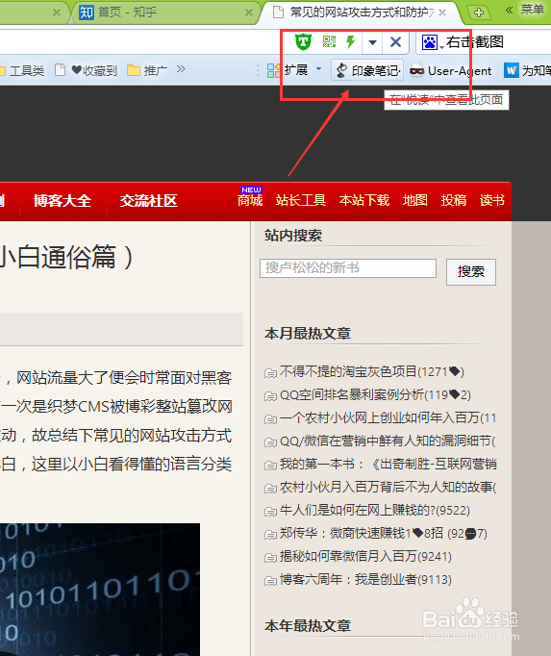The height and width of the screenshot is (656, 551).
Task: Close the first unnamed browser tab
Action: coord(57,13)
